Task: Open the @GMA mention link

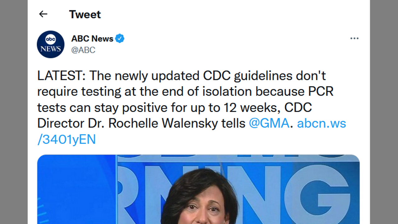Action: 269,124
